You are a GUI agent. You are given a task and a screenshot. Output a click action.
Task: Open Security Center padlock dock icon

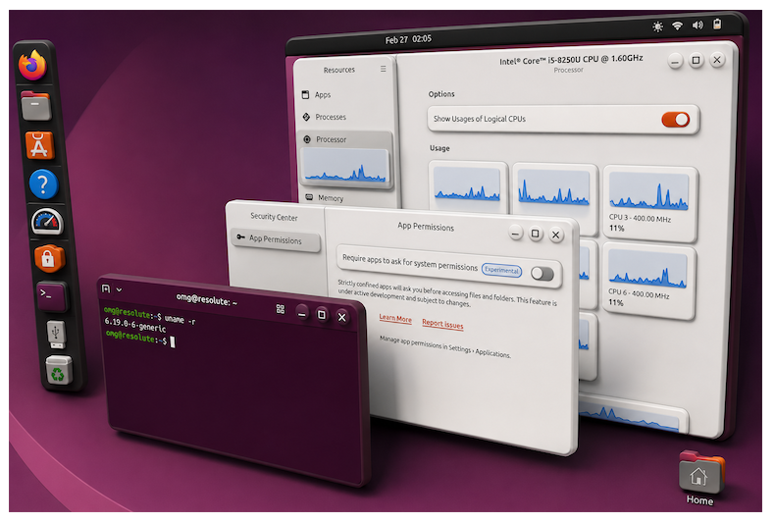click(x=48, y=258)
